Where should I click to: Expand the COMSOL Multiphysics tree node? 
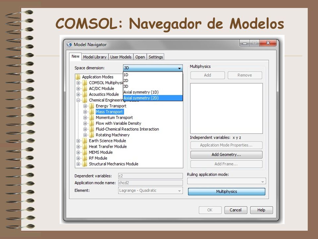click(x=78, y=83)
